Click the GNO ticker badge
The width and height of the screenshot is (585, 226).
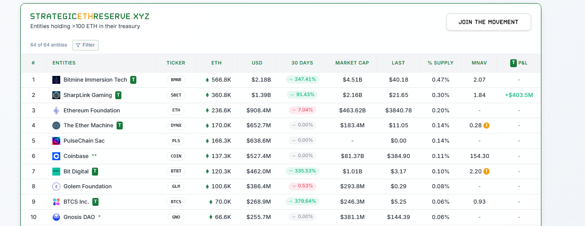[176, 217]
